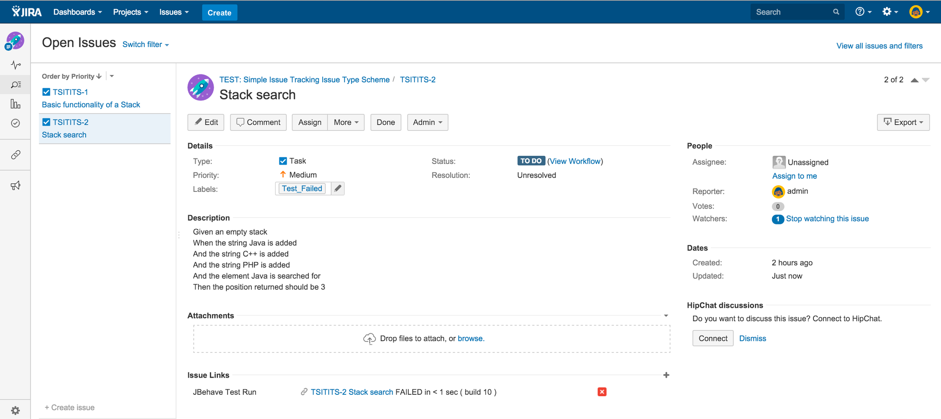Click the TO DO status badge
941x419 pixels.
[531, 161]
